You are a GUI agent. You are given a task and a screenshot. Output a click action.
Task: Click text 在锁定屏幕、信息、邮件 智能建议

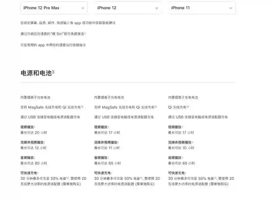pos(68,23)
